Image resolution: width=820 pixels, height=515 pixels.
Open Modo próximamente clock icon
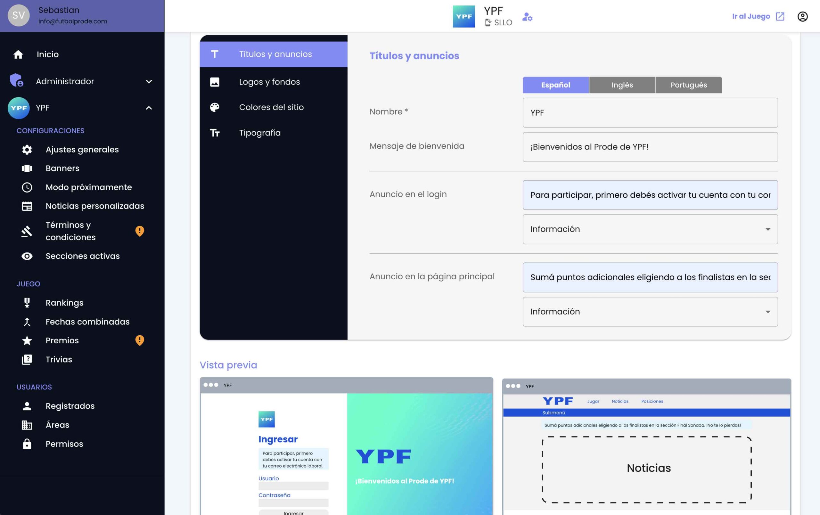coord(27,187)
